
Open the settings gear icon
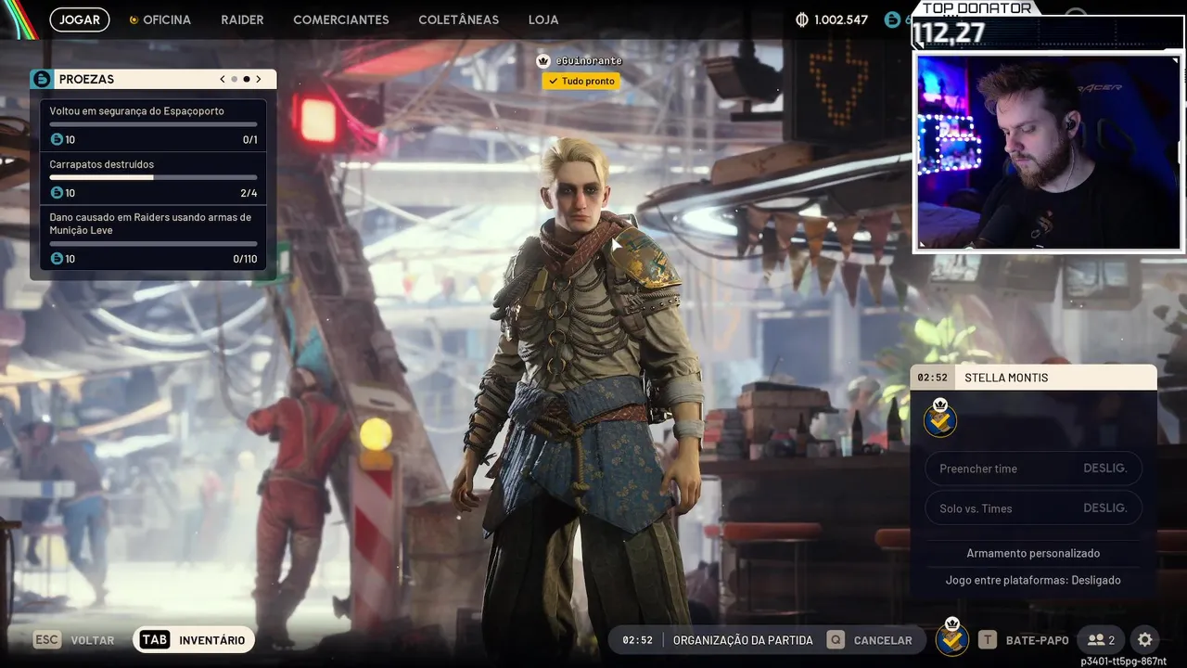click(1145, 640)
